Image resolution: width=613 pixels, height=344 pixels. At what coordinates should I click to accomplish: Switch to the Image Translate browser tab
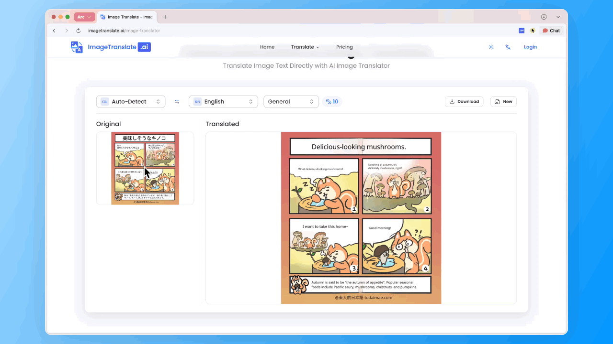[127, 16]
